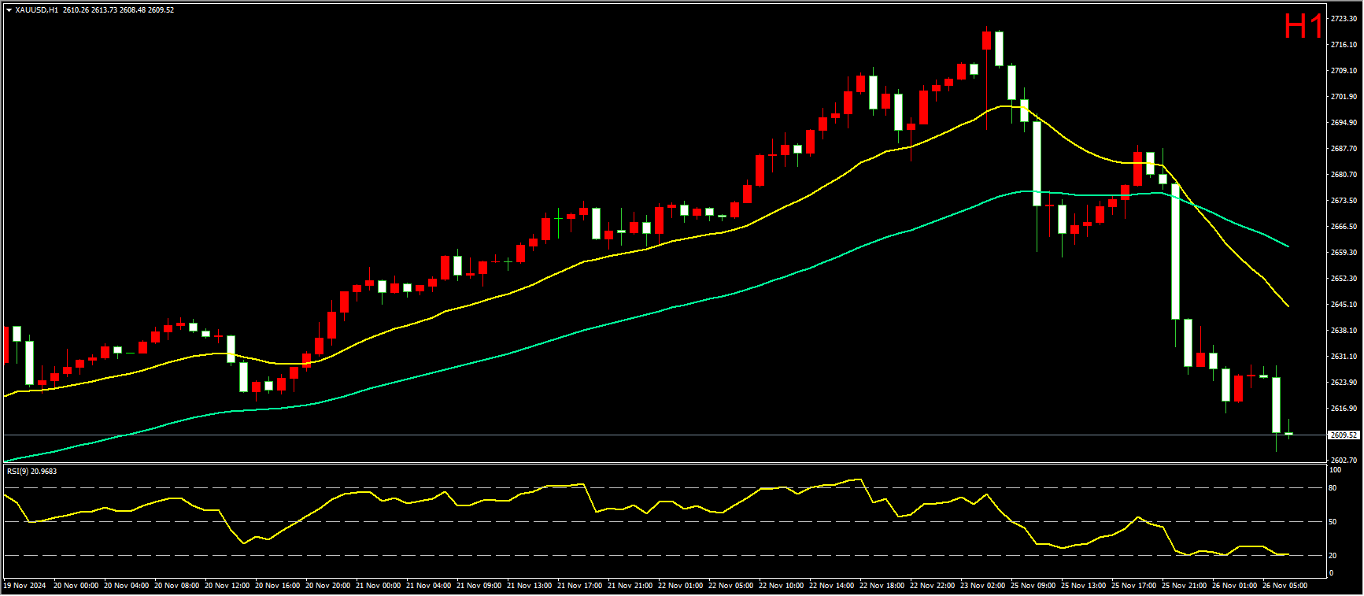Click time axis label 22 Nov 05:00

(x=730, y=586)
